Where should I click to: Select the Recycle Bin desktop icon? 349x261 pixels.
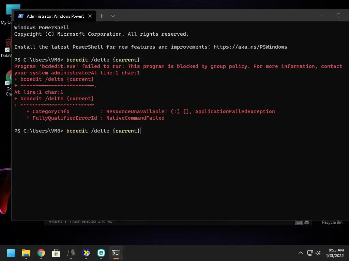tap(332, 222)
